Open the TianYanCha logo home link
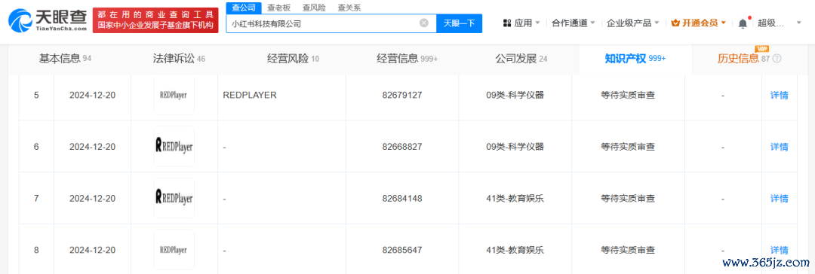The image size is (815, 274). 48,21
